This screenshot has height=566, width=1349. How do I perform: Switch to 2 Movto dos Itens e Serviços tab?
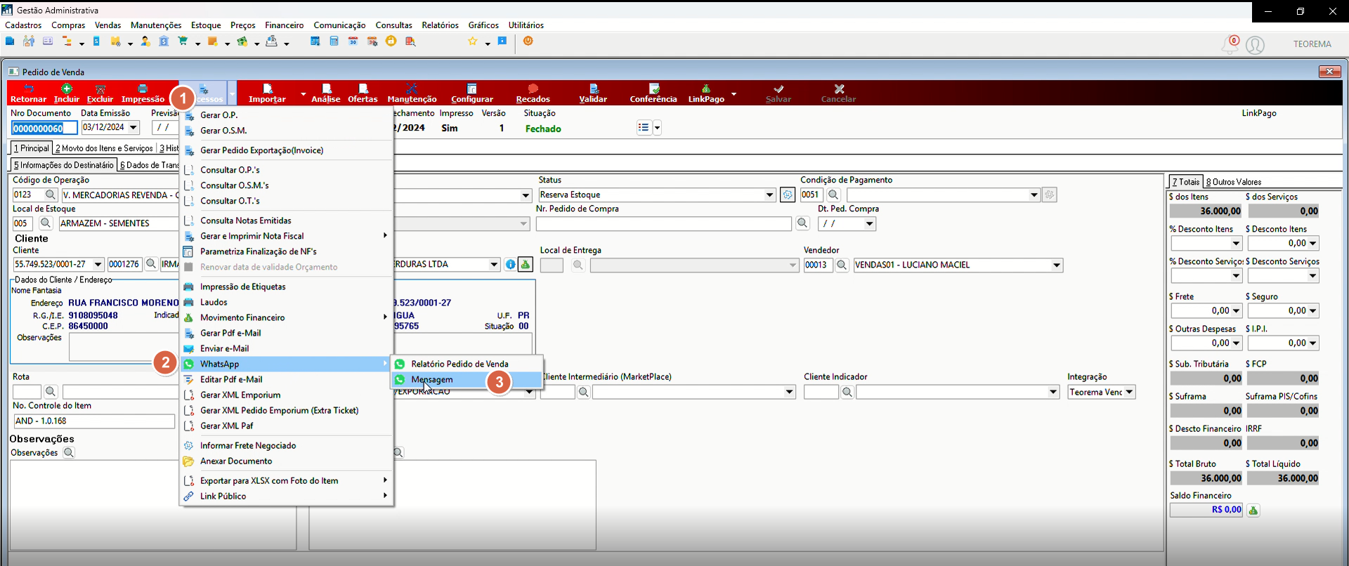coord(104,148)
